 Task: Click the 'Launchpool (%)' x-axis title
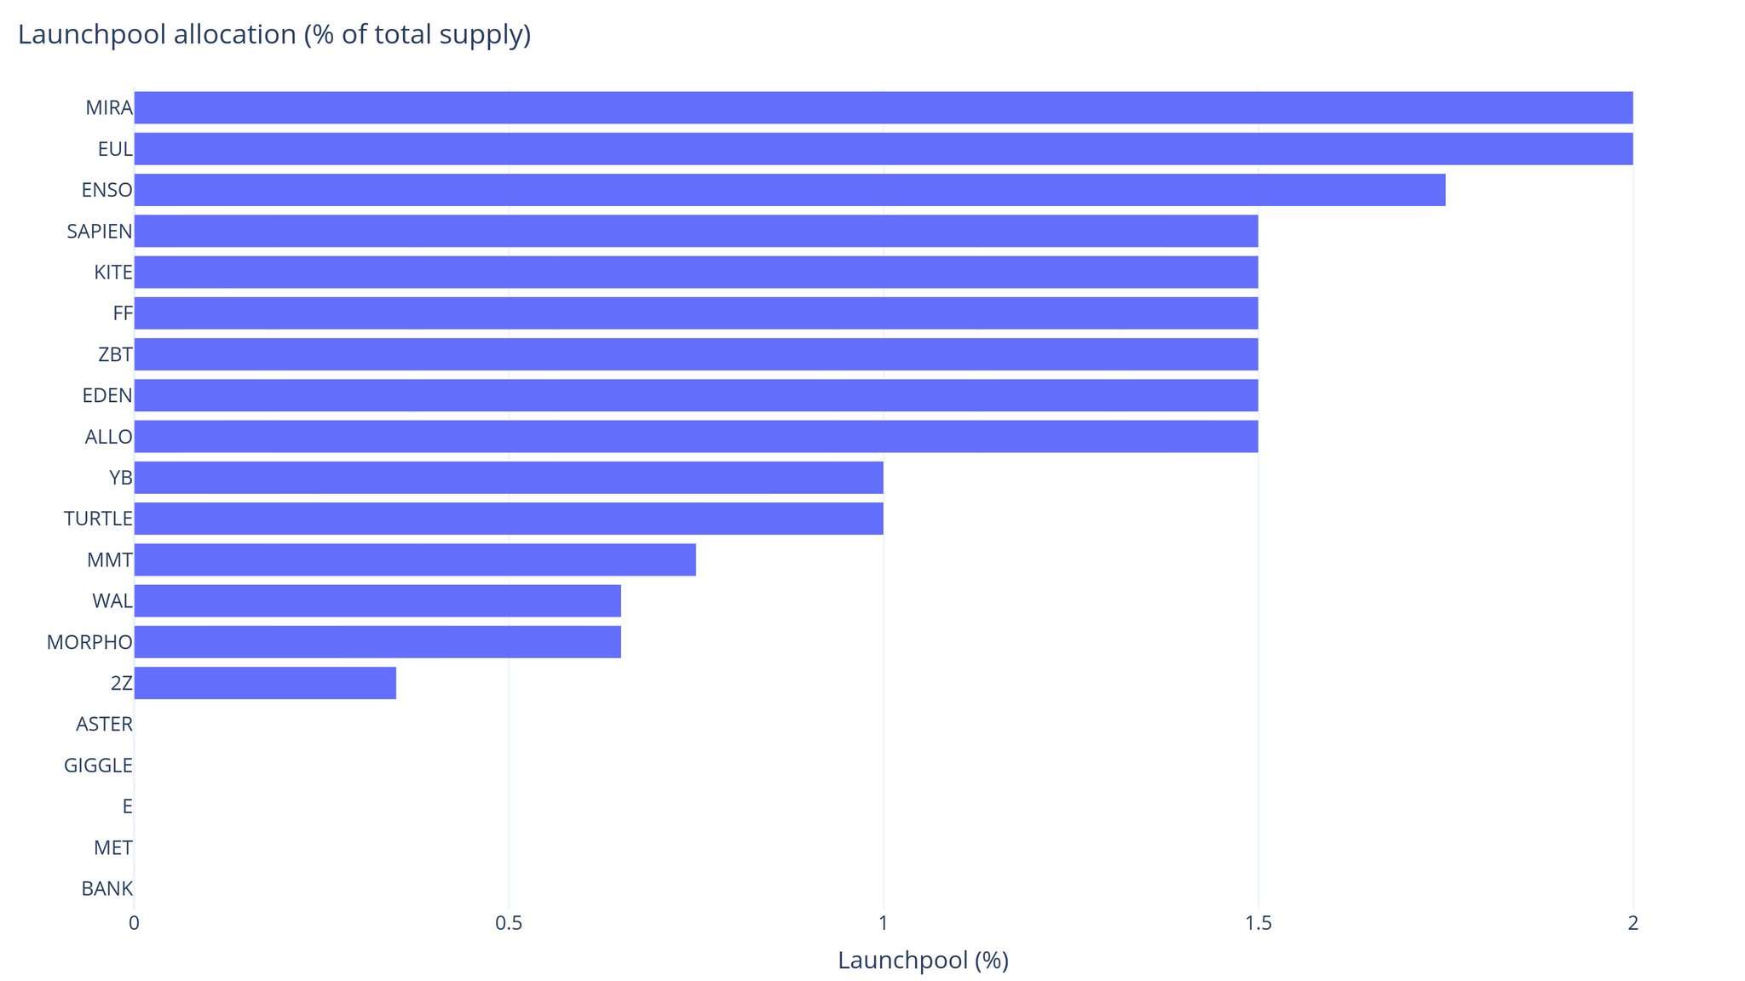click(x=923, y=960)
